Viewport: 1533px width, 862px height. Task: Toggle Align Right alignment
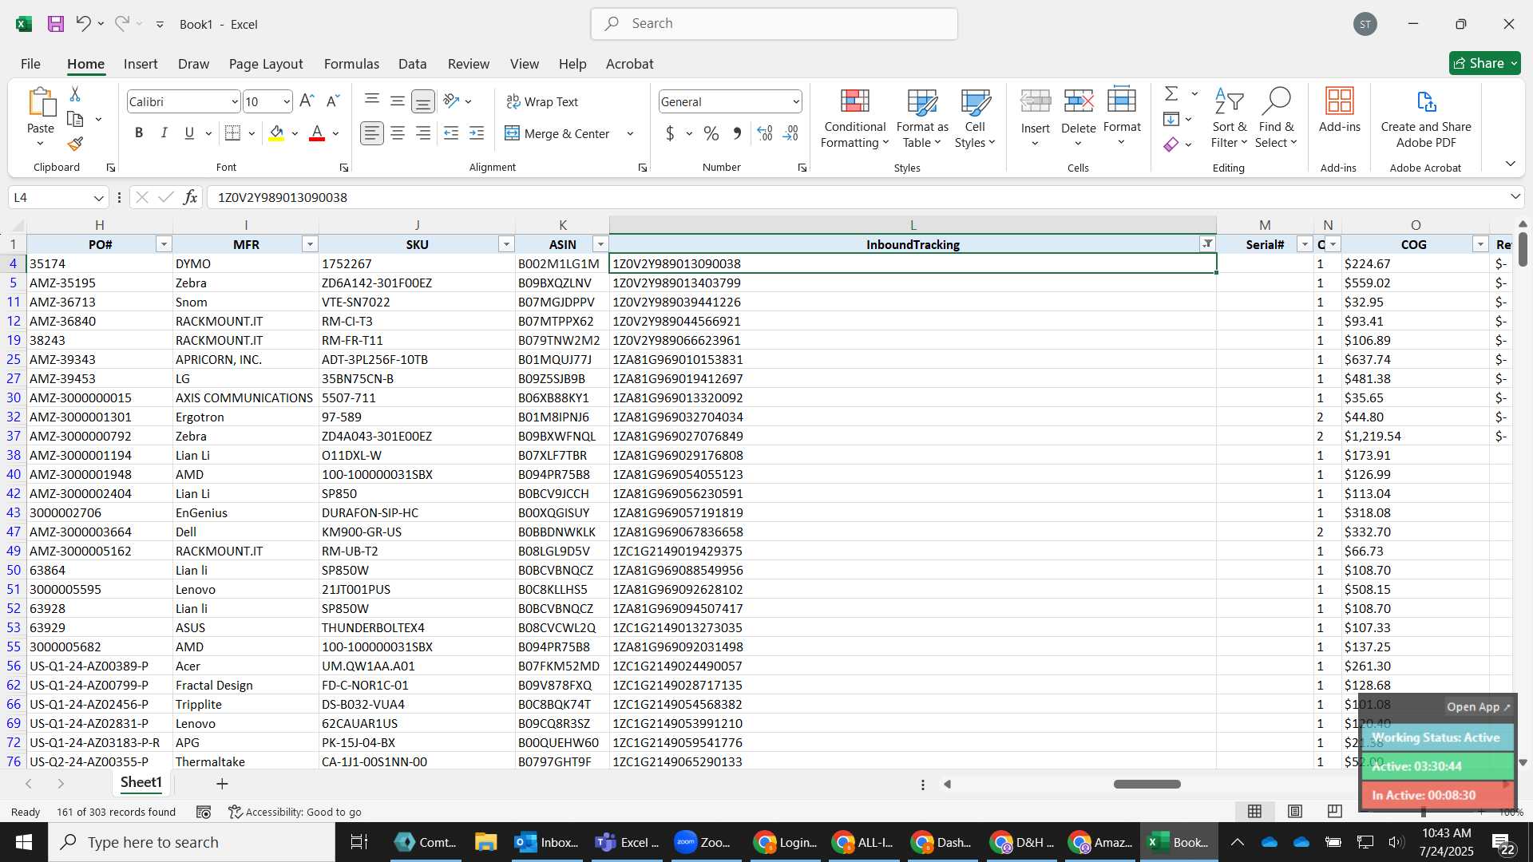pos(423,133)
